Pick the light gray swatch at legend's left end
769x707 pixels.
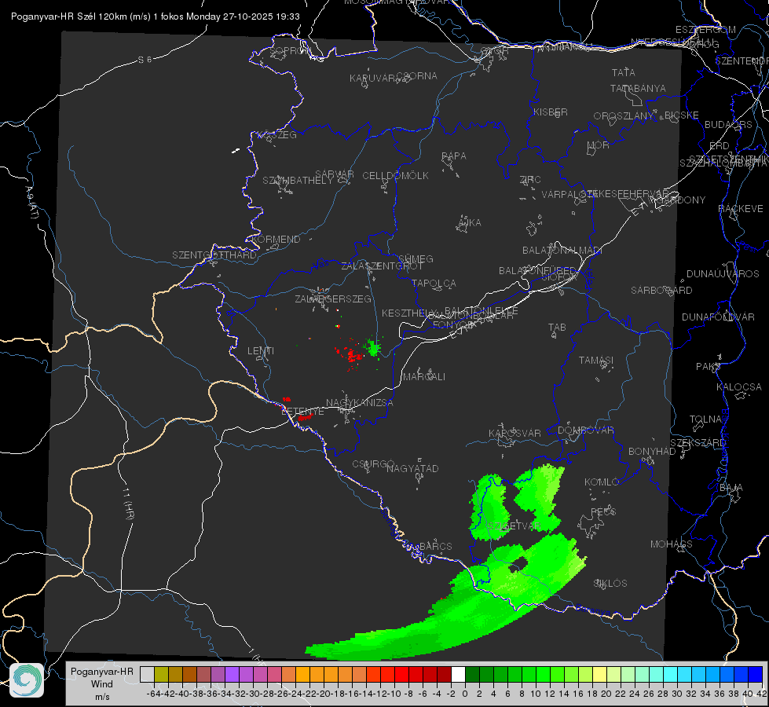pyautogui.click(x=147, y=674)
